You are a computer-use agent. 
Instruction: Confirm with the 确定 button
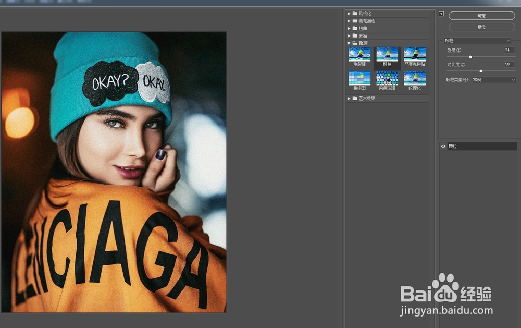coord(481,16)
